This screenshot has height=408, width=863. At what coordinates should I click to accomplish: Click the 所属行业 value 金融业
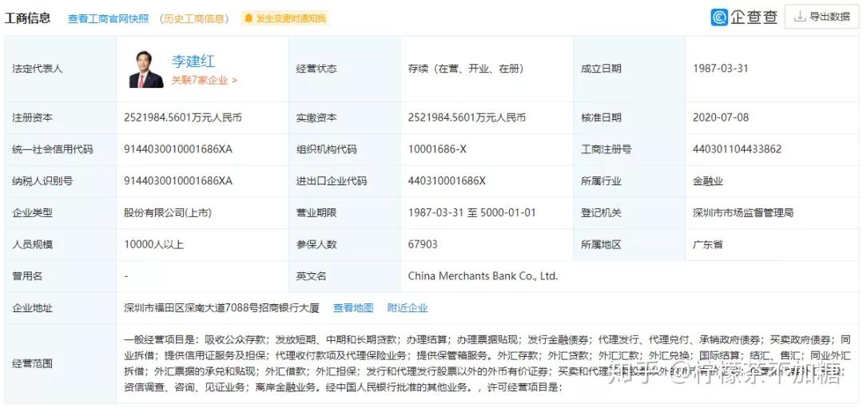(708, 181)
